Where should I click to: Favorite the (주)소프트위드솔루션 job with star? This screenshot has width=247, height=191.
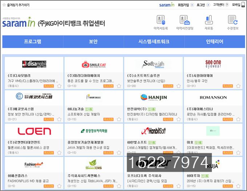(178, 86)
